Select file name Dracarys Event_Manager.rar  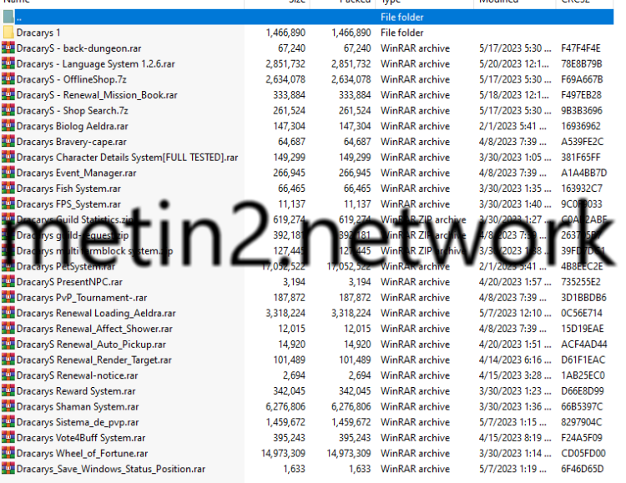pyautogui.click(x=76, y=173)
